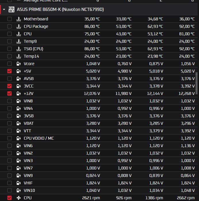
Task: Click the voltage icon beside VIN3
Action: pyautogui.click(x=19, y=161)
